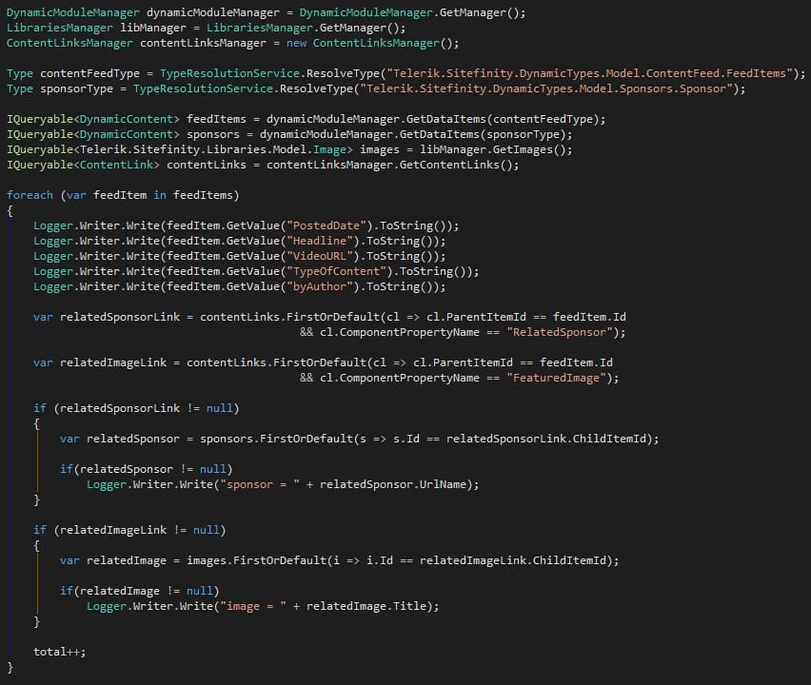Viewport: 811px width, 685px height.
Task: Click the libManager.GetImages() line
Action: pyautogui.click(x=289, y=150)
